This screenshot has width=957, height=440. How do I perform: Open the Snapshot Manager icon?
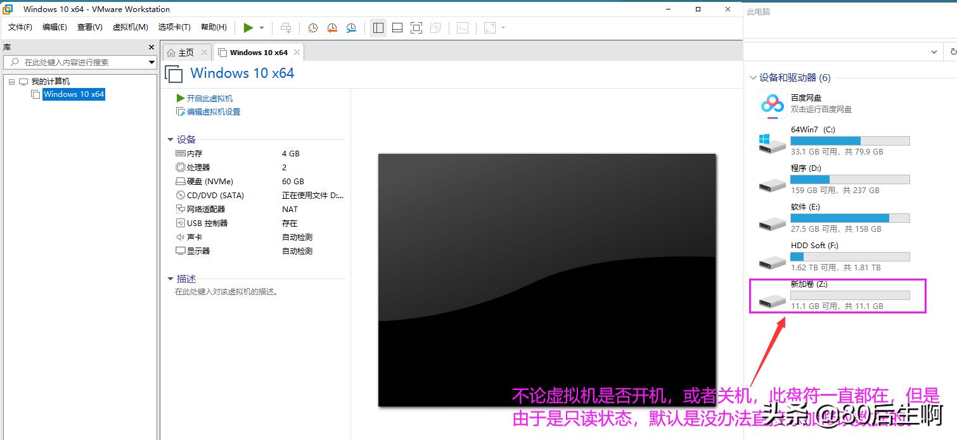[350, 28]
